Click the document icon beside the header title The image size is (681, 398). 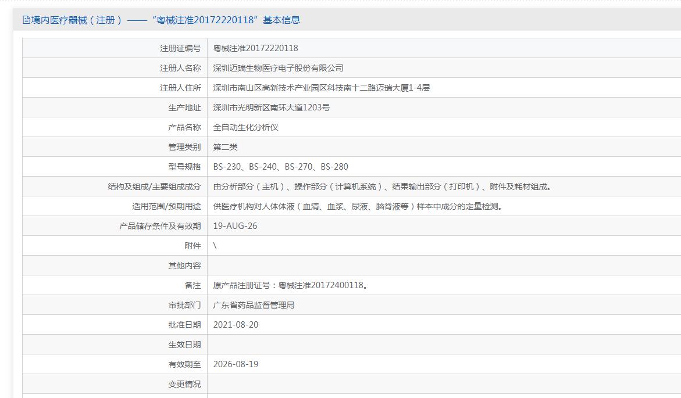point(26,20)
